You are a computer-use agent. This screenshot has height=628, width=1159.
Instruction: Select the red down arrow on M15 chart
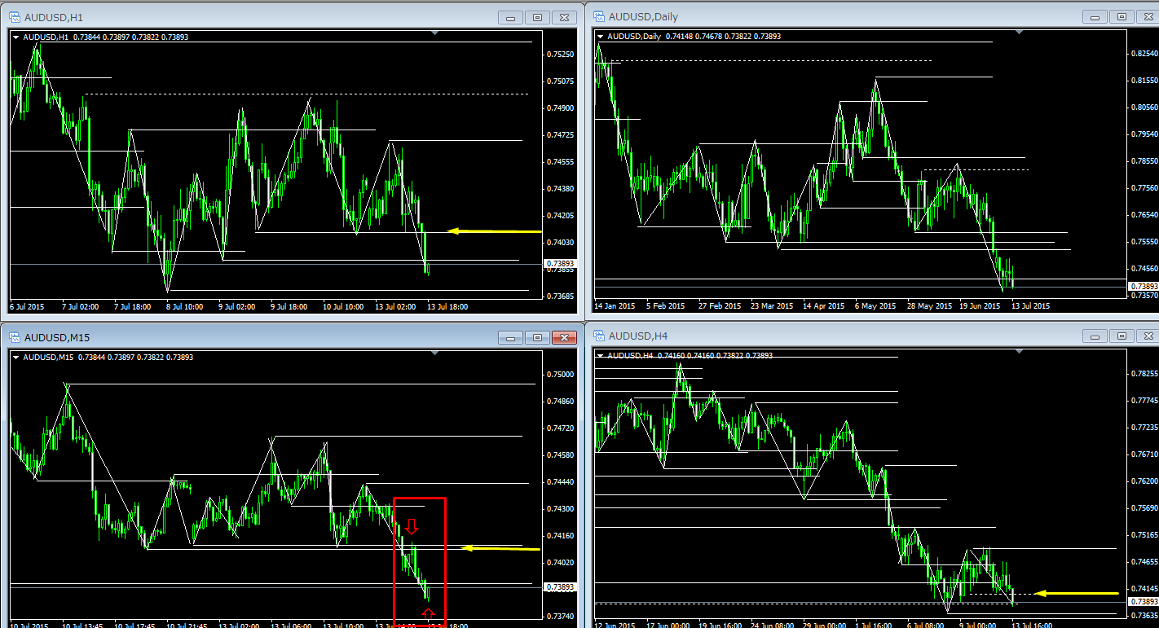point(412,527)
